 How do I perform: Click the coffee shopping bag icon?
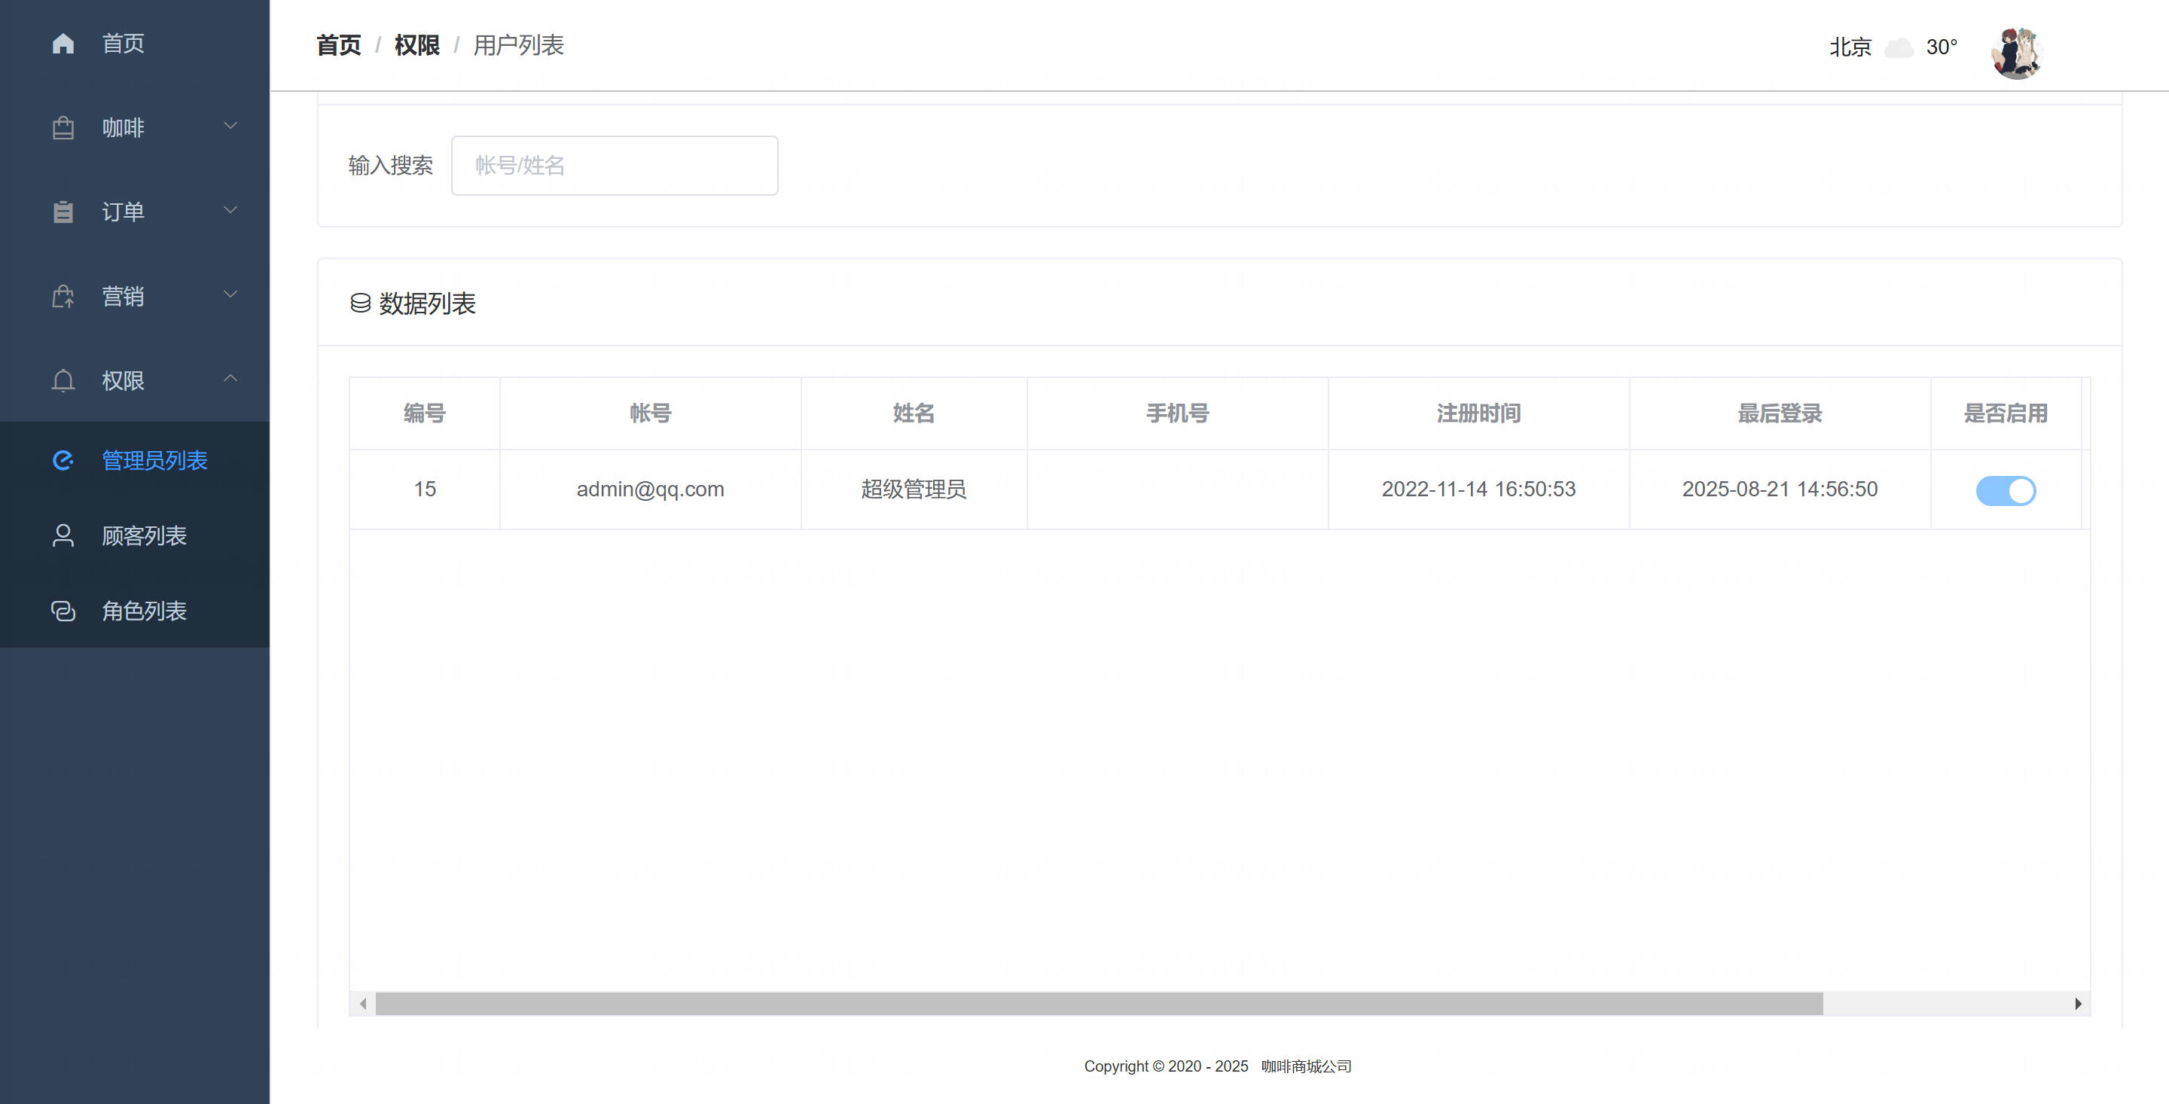point(63,127)
